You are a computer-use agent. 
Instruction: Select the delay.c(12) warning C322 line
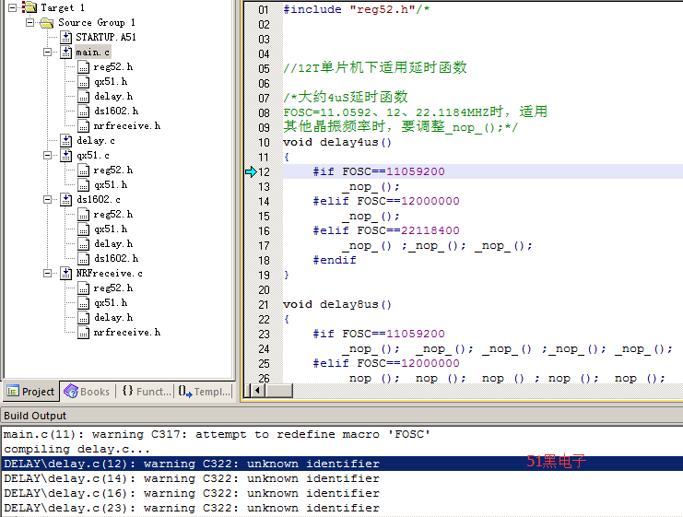[x=341, y=464]
